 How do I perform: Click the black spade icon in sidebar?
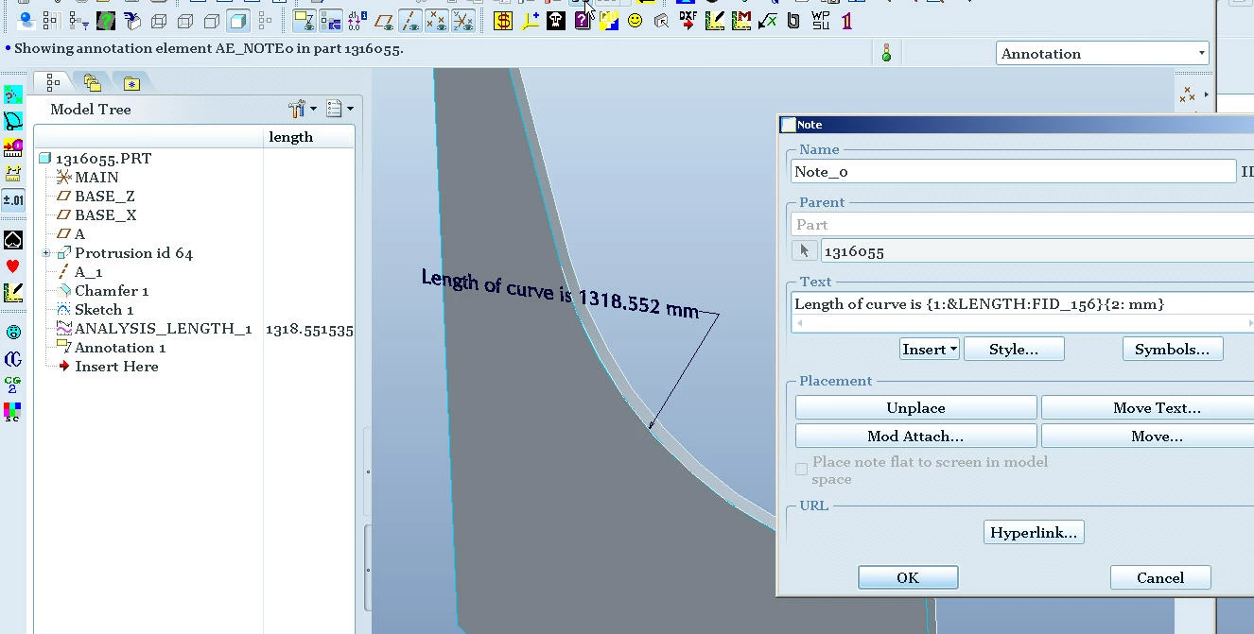click(x=12, y=240)
